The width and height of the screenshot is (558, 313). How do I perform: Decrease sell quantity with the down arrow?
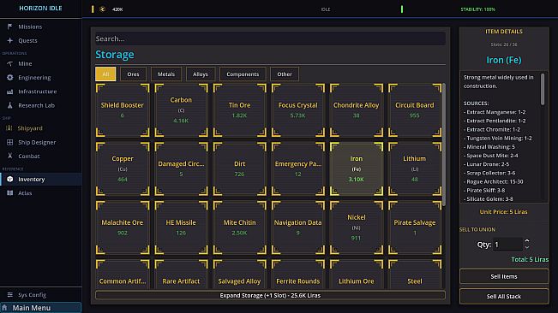tap(527, 247)
